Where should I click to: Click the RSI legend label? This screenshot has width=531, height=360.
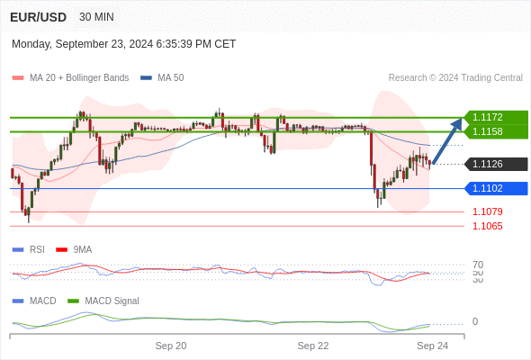tap(37, 250)
